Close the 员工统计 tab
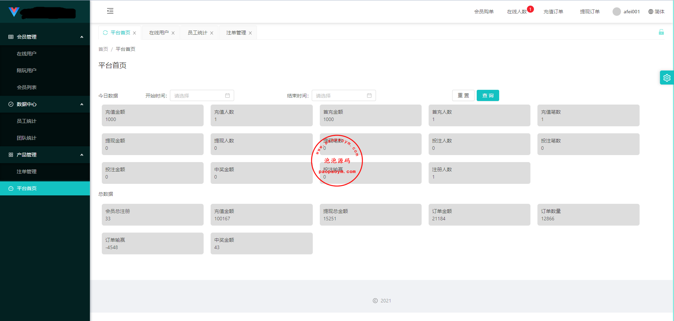Screen dimensions: 674x321 coord(212,33)
